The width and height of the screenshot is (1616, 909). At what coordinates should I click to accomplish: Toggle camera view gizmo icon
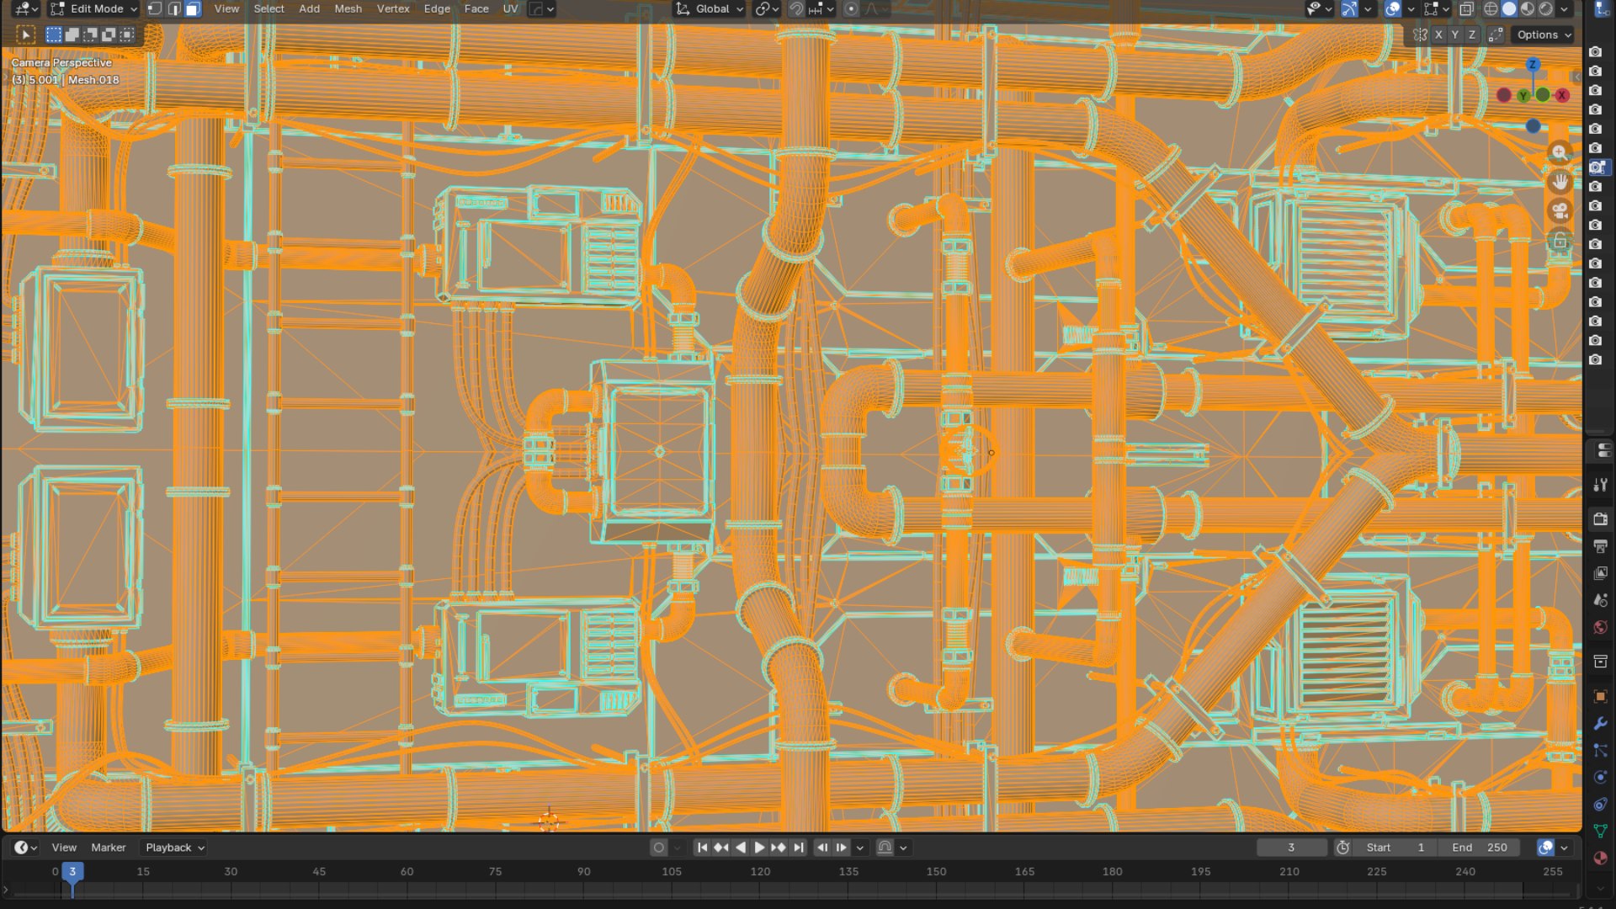(1560, 211)
